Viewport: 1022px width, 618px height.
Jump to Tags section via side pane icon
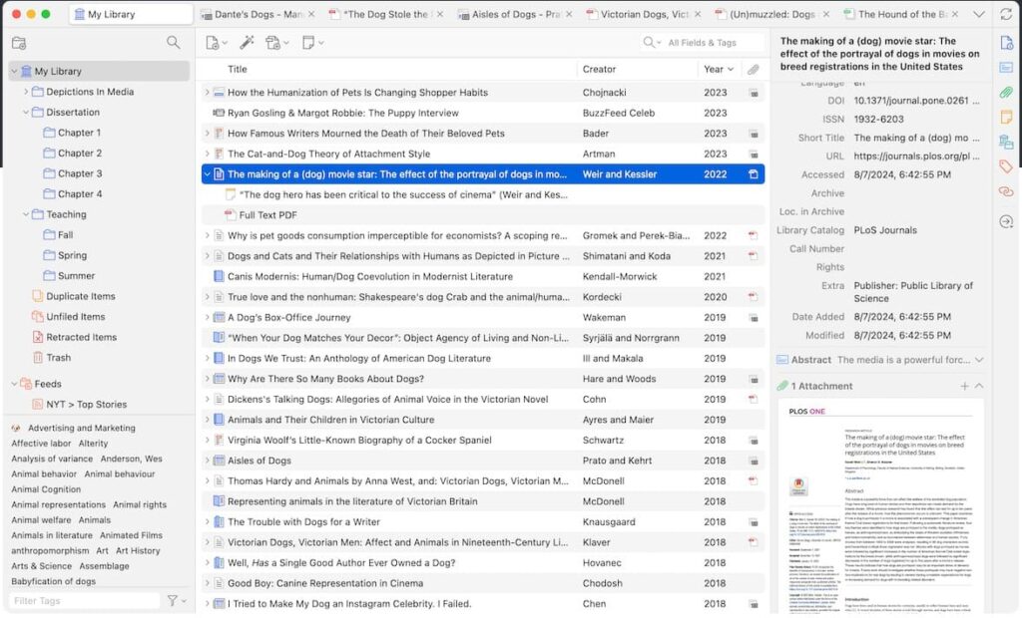pos(1006,166)
